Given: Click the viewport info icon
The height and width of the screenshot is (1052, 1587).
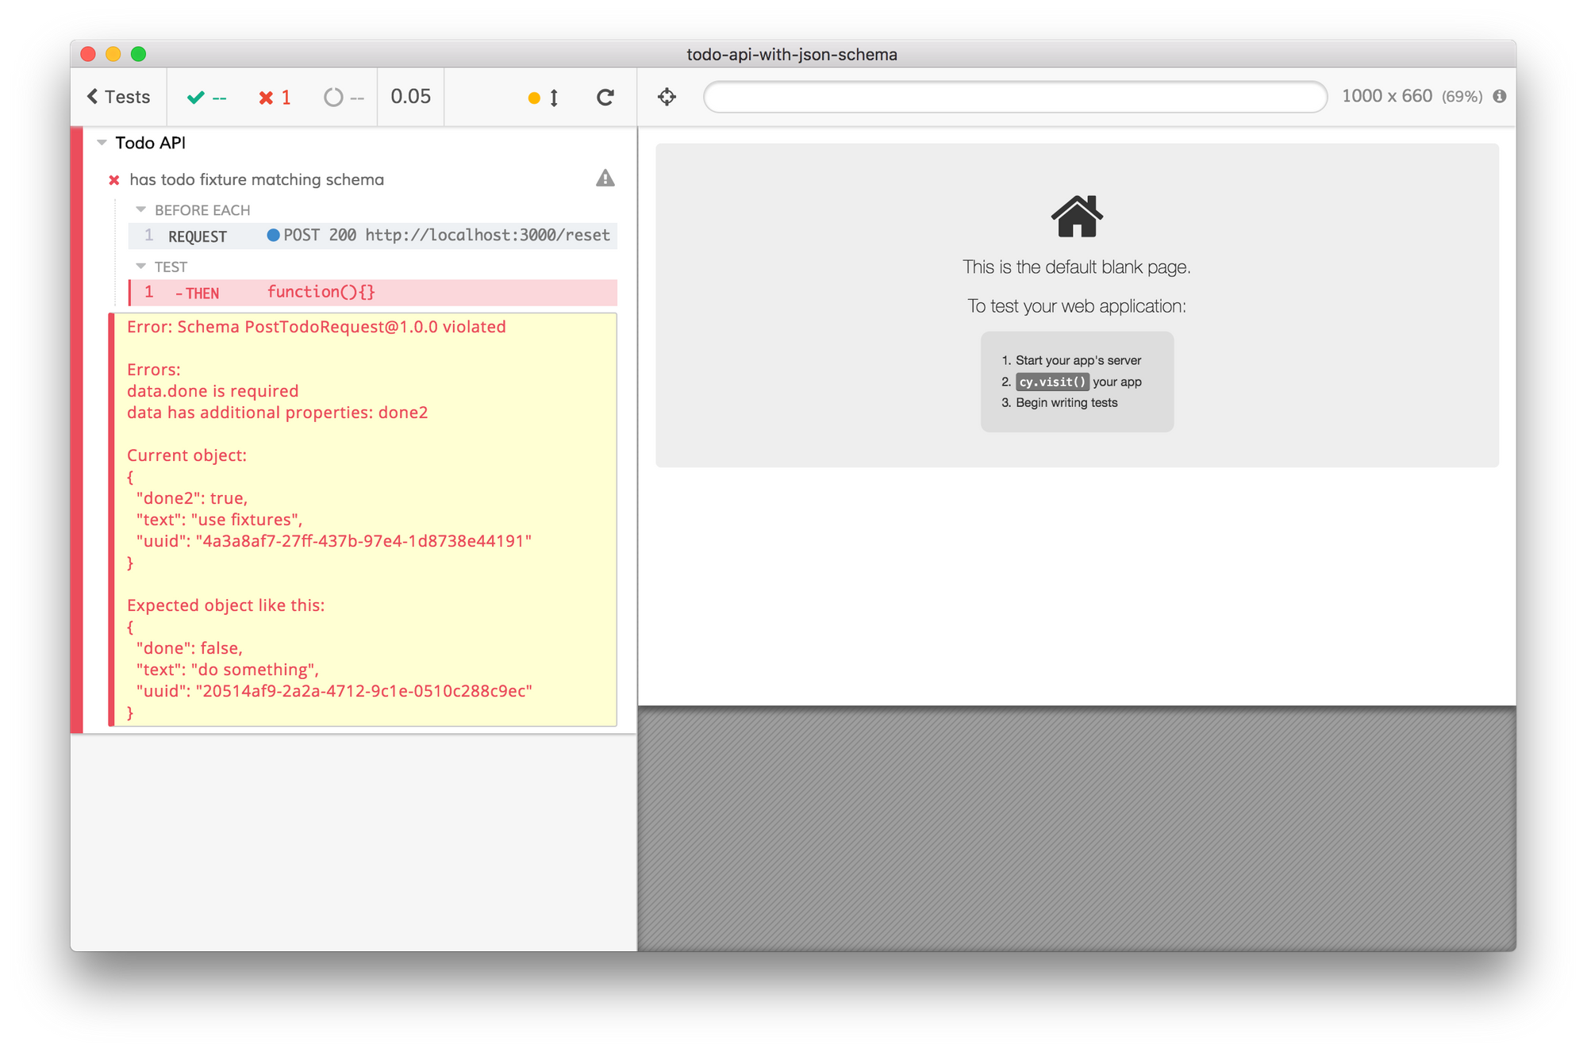Looking at the screenshot, I should click(x=1499, y=96).
